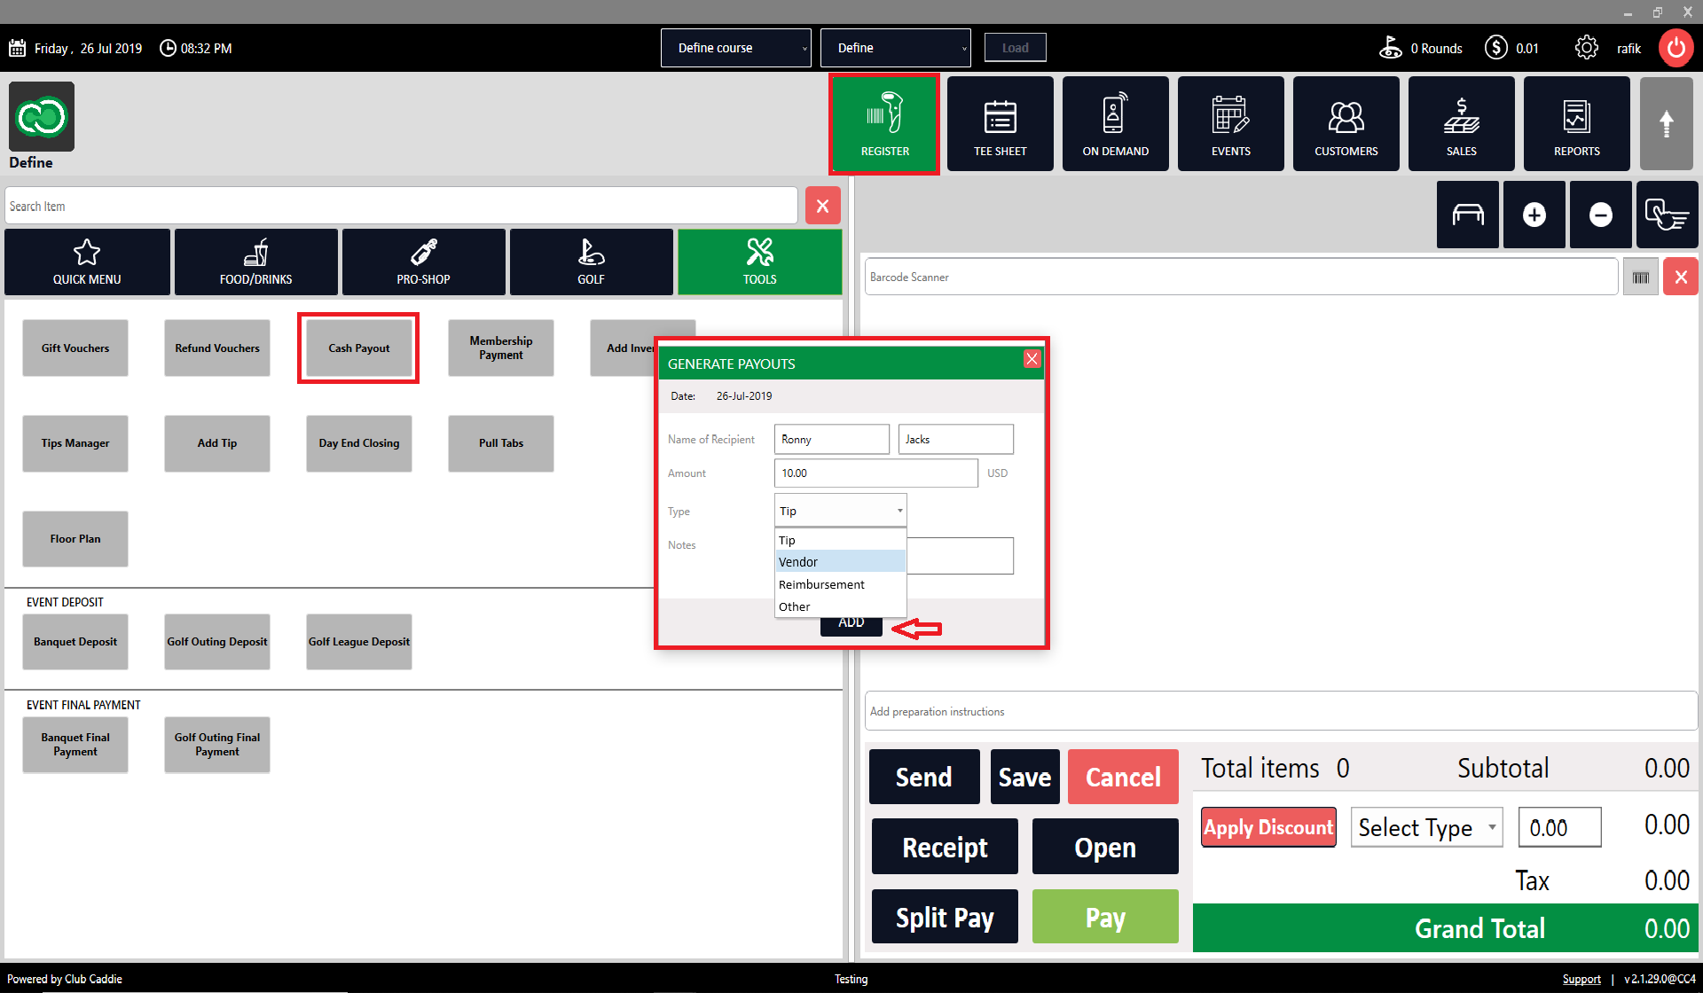Open the Customers section

[x=1346, y=124]
